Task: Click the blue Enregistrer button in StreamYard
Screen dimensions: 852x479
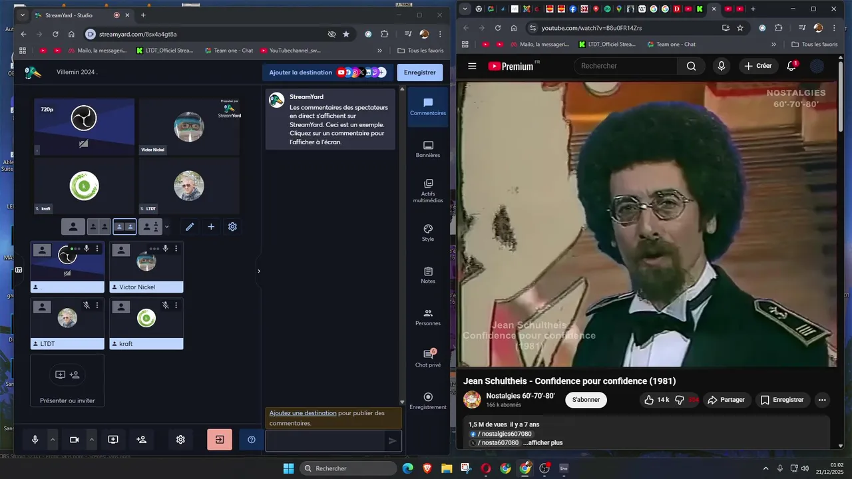Action: click(419, 73)
